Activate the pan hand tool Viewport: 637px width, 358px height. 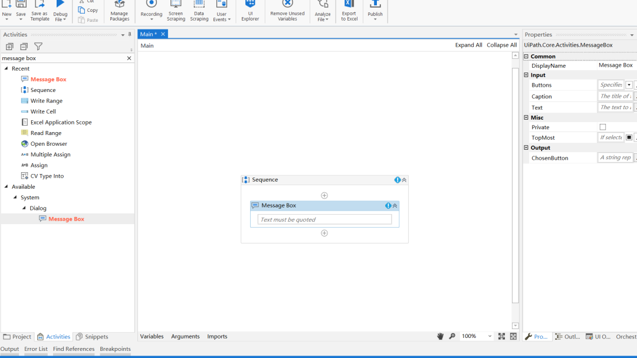point(441,336)
